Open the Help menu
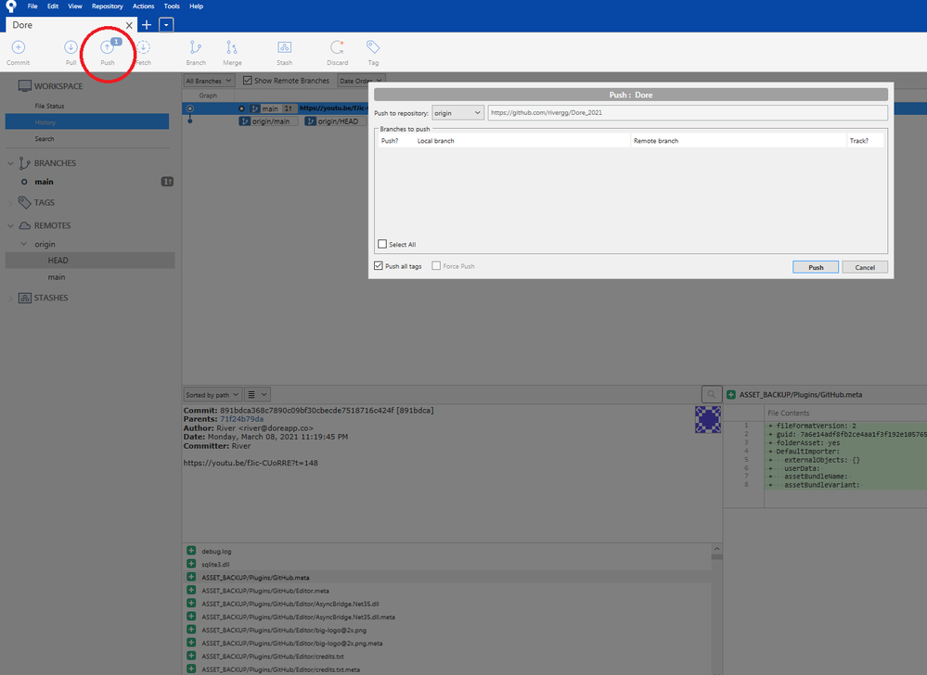This screenshot has height=675, width=927. (x=197, y=6)
